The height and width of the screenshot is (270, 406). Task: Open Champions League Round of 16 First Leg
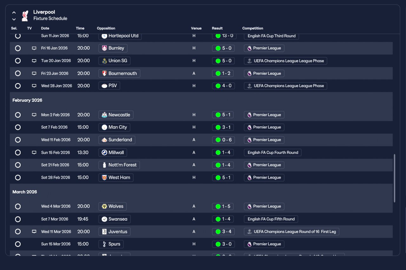[292, 232]
